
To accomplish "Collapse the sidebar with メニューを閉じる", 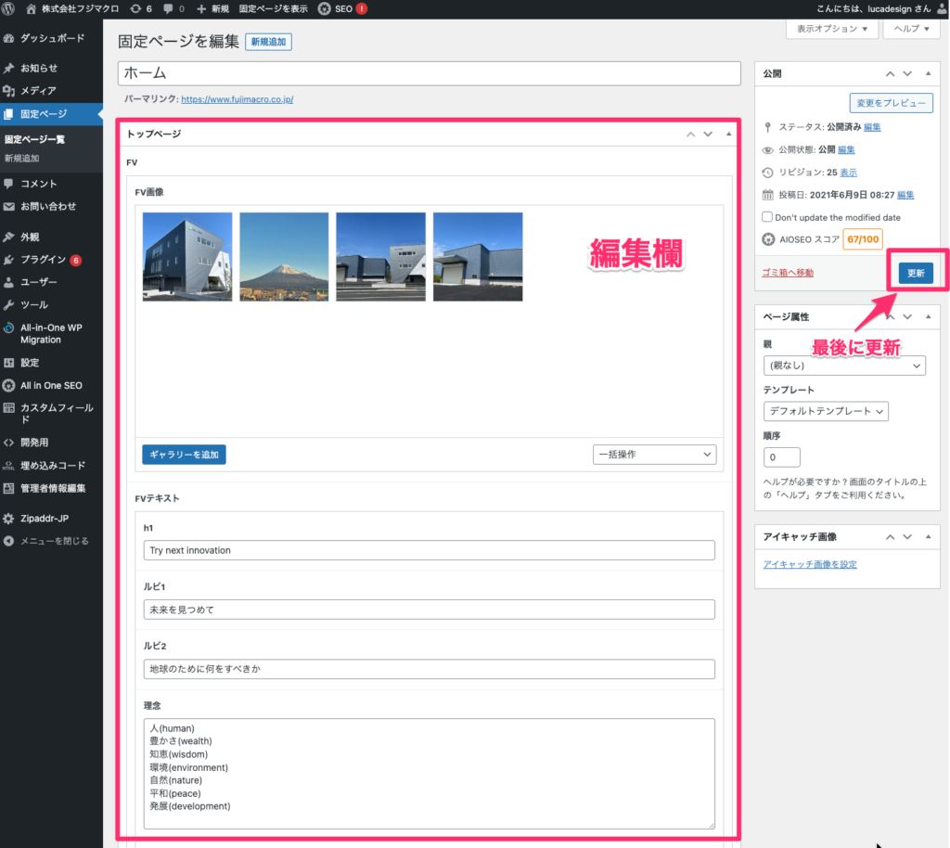I will 54,541.
